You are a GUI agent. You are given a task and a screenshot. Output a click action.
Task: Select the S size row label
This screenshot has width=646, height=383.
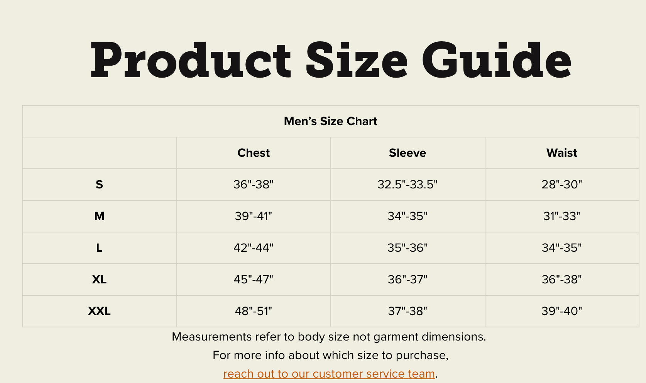[x=99, y=185]
